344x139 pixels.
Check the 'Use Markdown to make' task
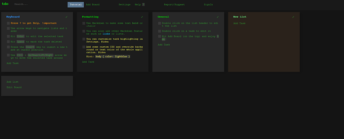84,23
